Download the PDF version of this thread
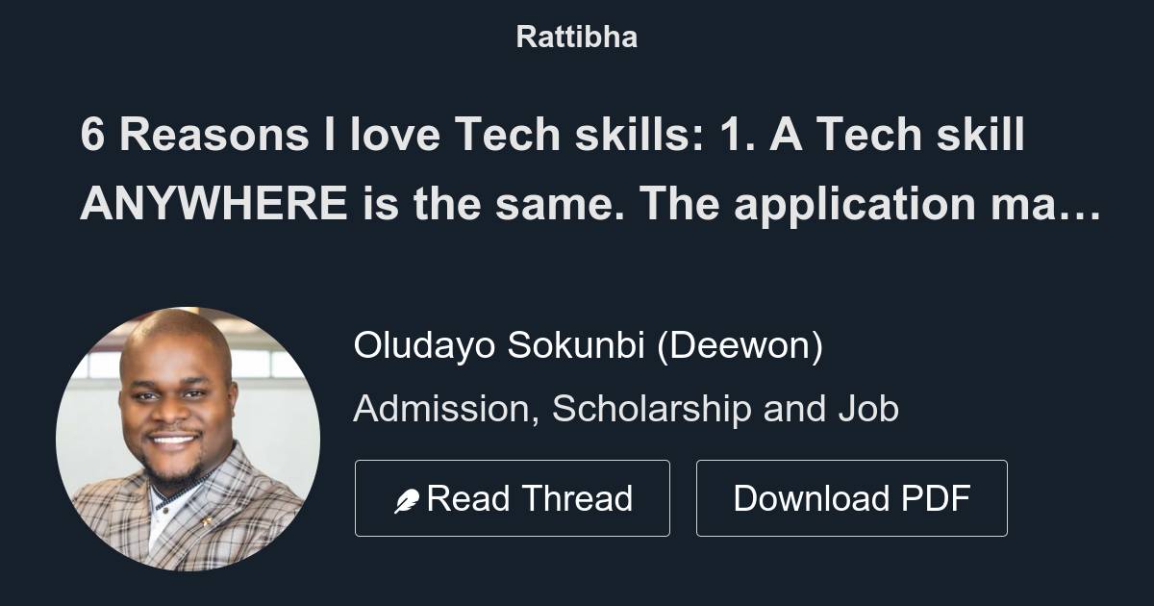Viewport: 1154px width, 606px height. [x=852, y=498]
